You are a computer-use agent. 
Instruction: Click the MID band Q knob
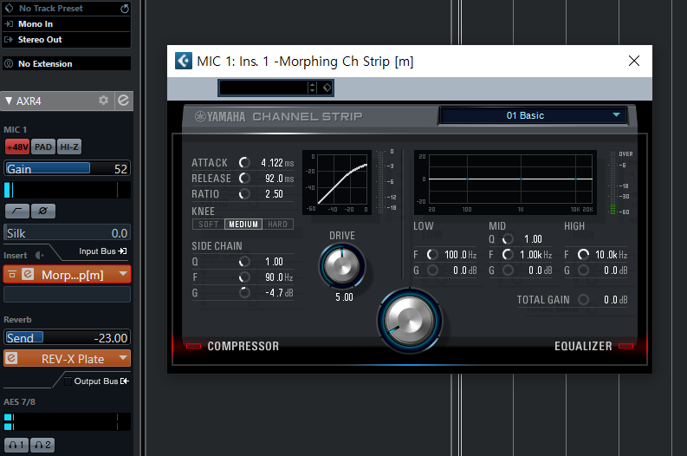508,239
